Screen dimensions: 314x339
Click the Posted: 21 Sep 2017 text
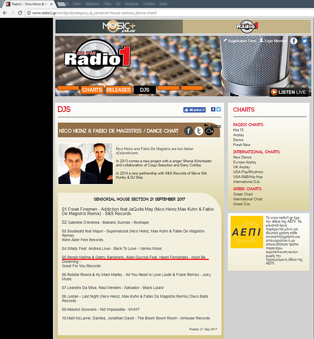[x=203, y=329]
